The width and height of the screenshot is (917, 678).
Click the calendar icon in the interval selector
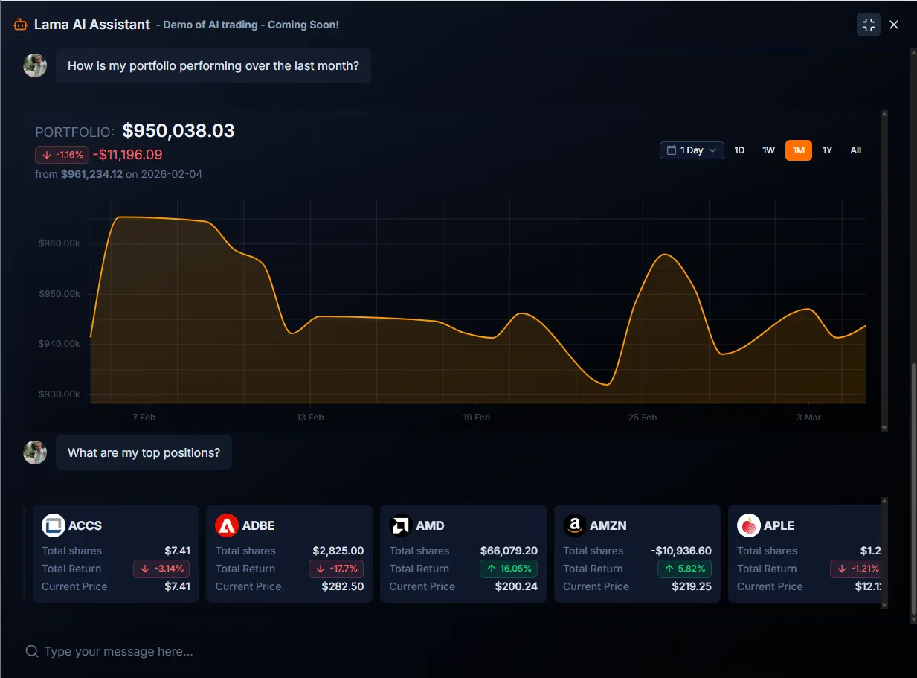(672, 150)
